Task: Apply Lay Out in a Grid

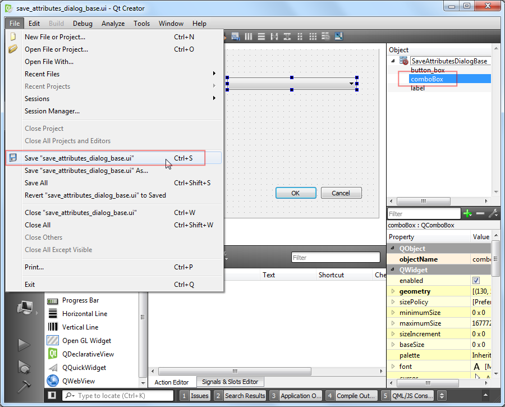Action: pyautogui.click(x=313, y=36)
